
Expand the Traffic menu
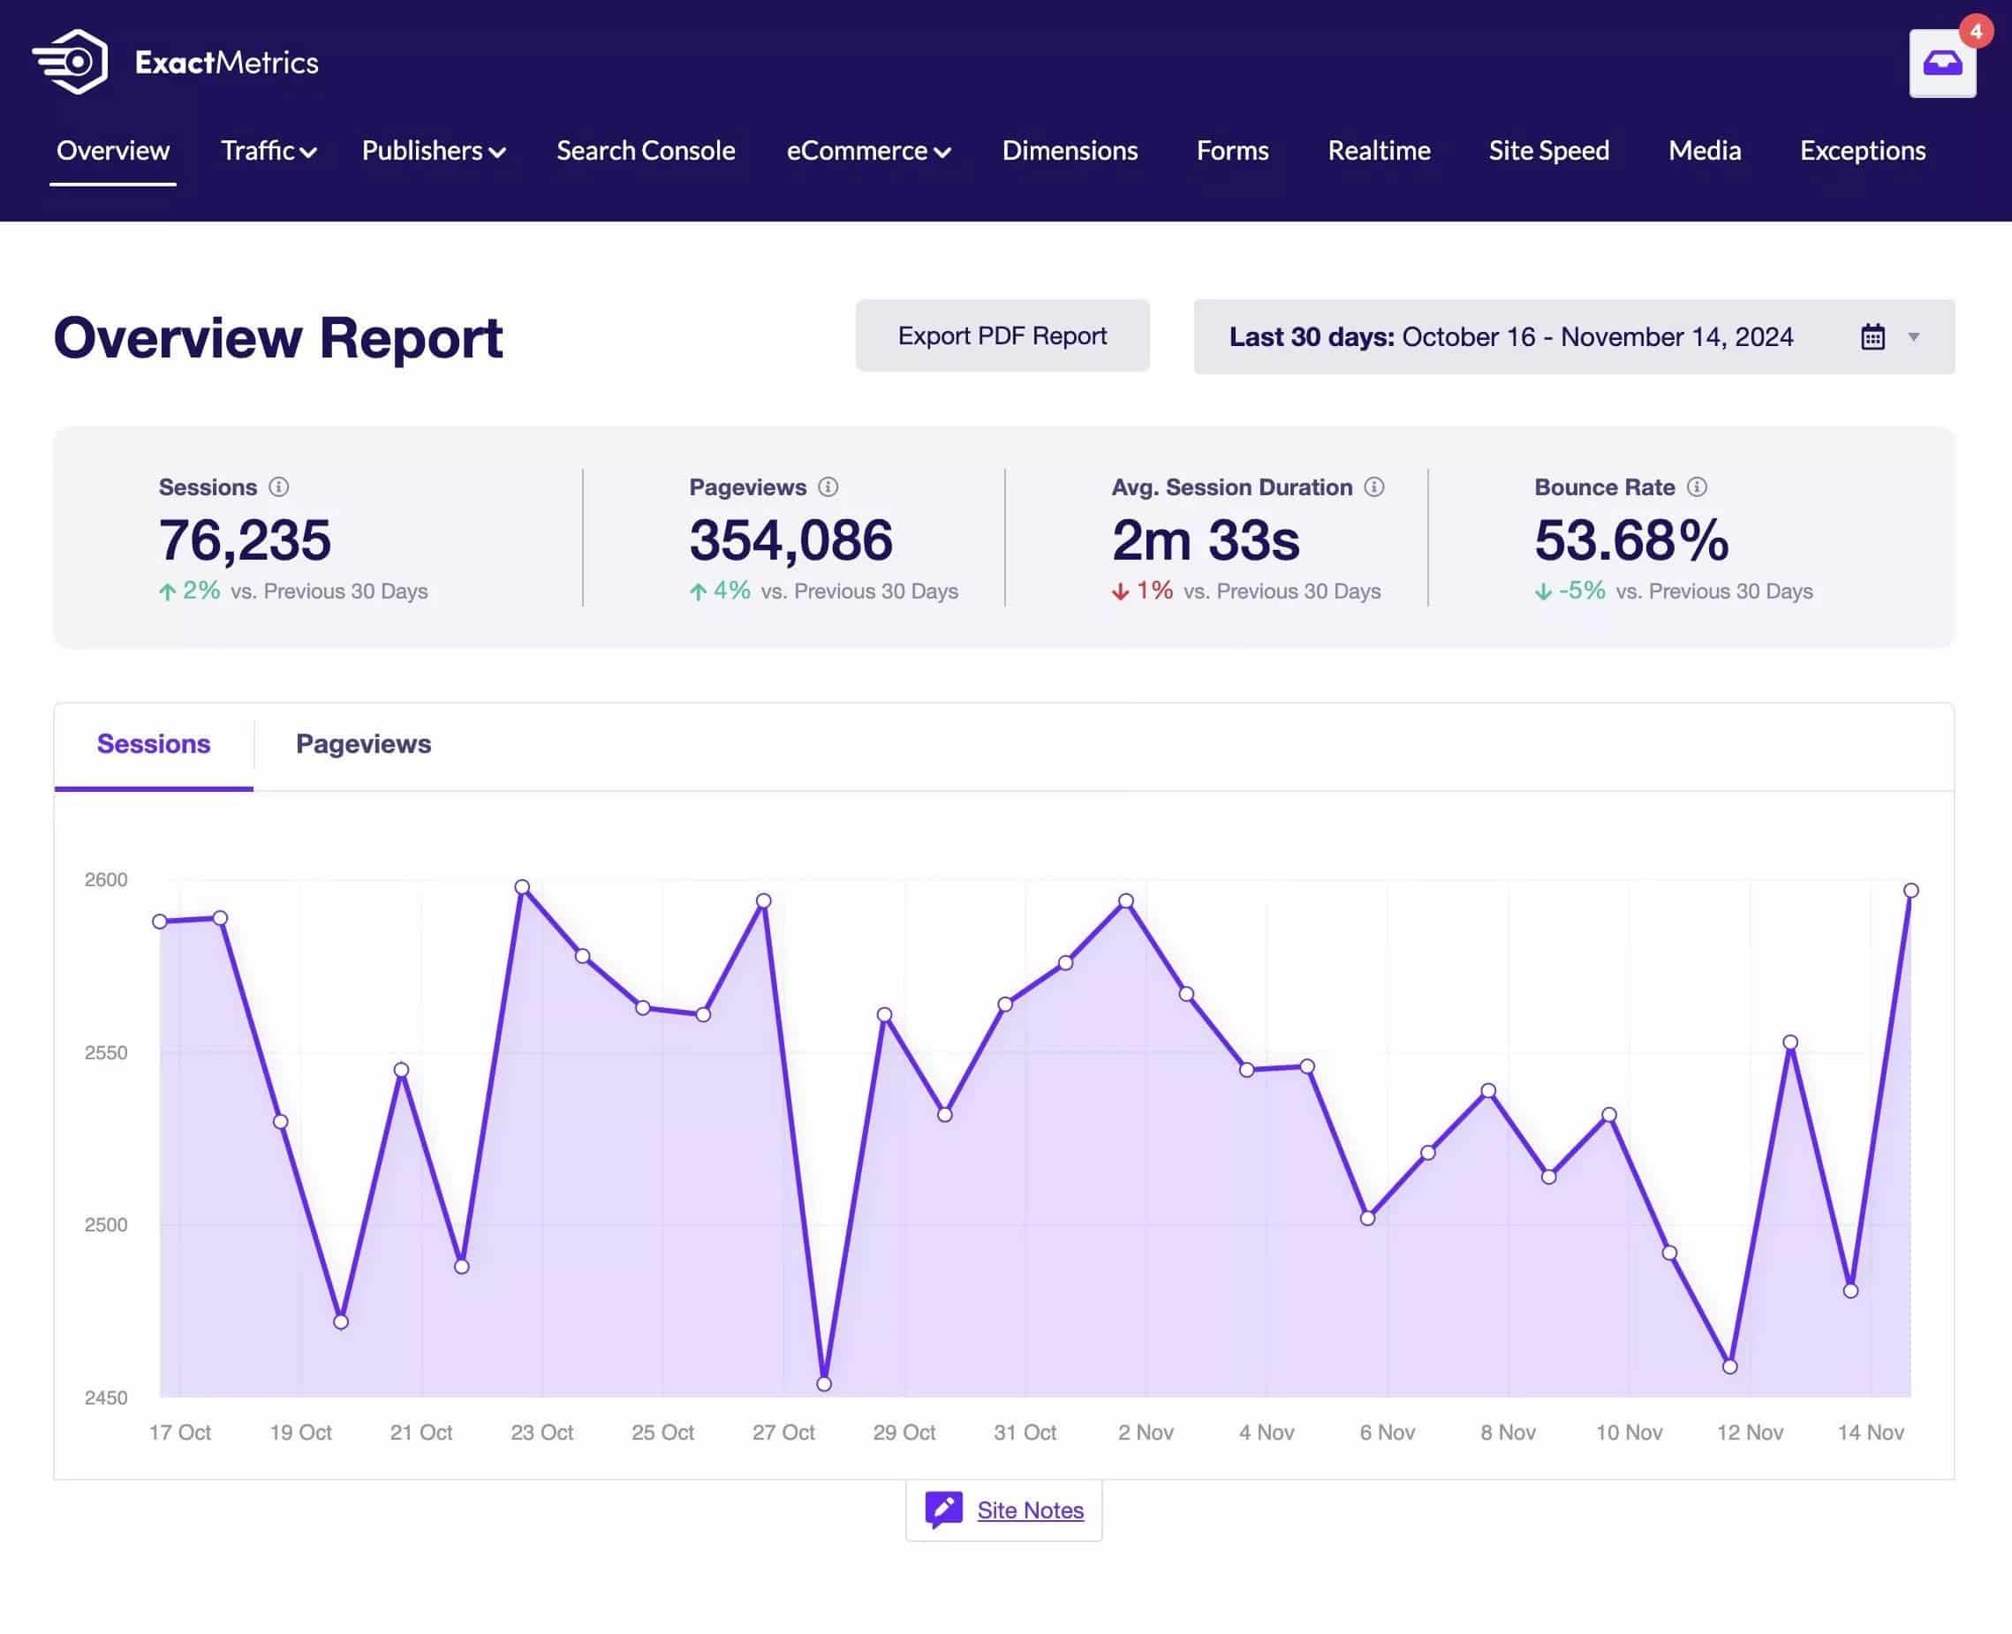point(269,151)
